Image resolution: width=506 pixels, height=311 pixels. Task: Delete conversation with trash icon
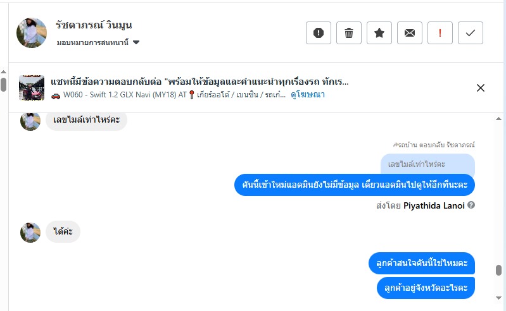click(x=349, y=33)
